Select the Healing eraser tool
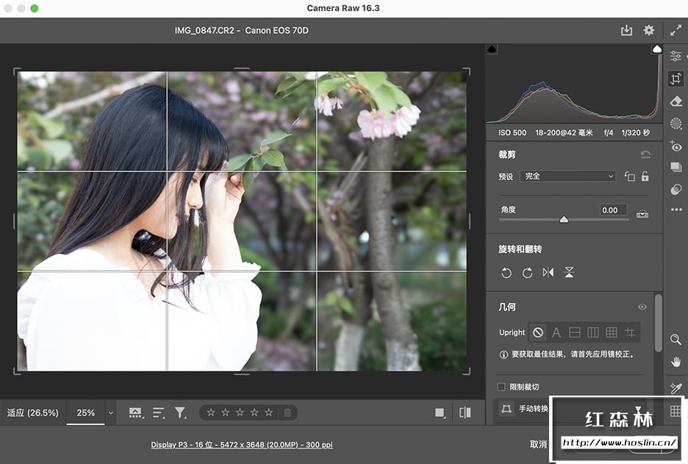Viewport: 688px width, 464px height. pos(676,101)
